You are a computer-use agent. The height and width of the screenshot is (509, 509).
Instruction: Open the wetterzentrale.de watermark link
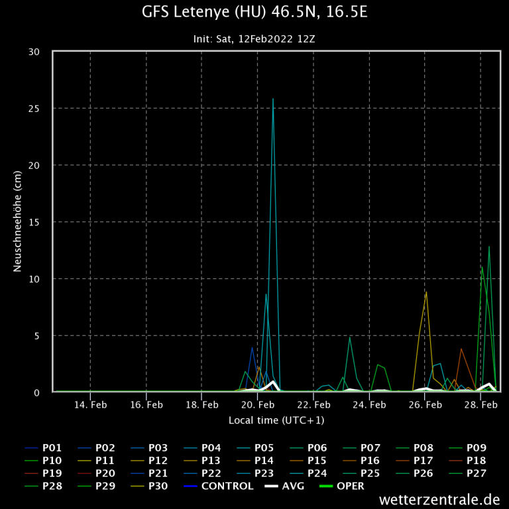(439, 499)
